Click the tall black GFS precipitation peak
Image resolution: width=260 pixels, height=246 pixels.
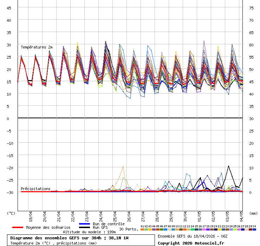coord(228,166)
